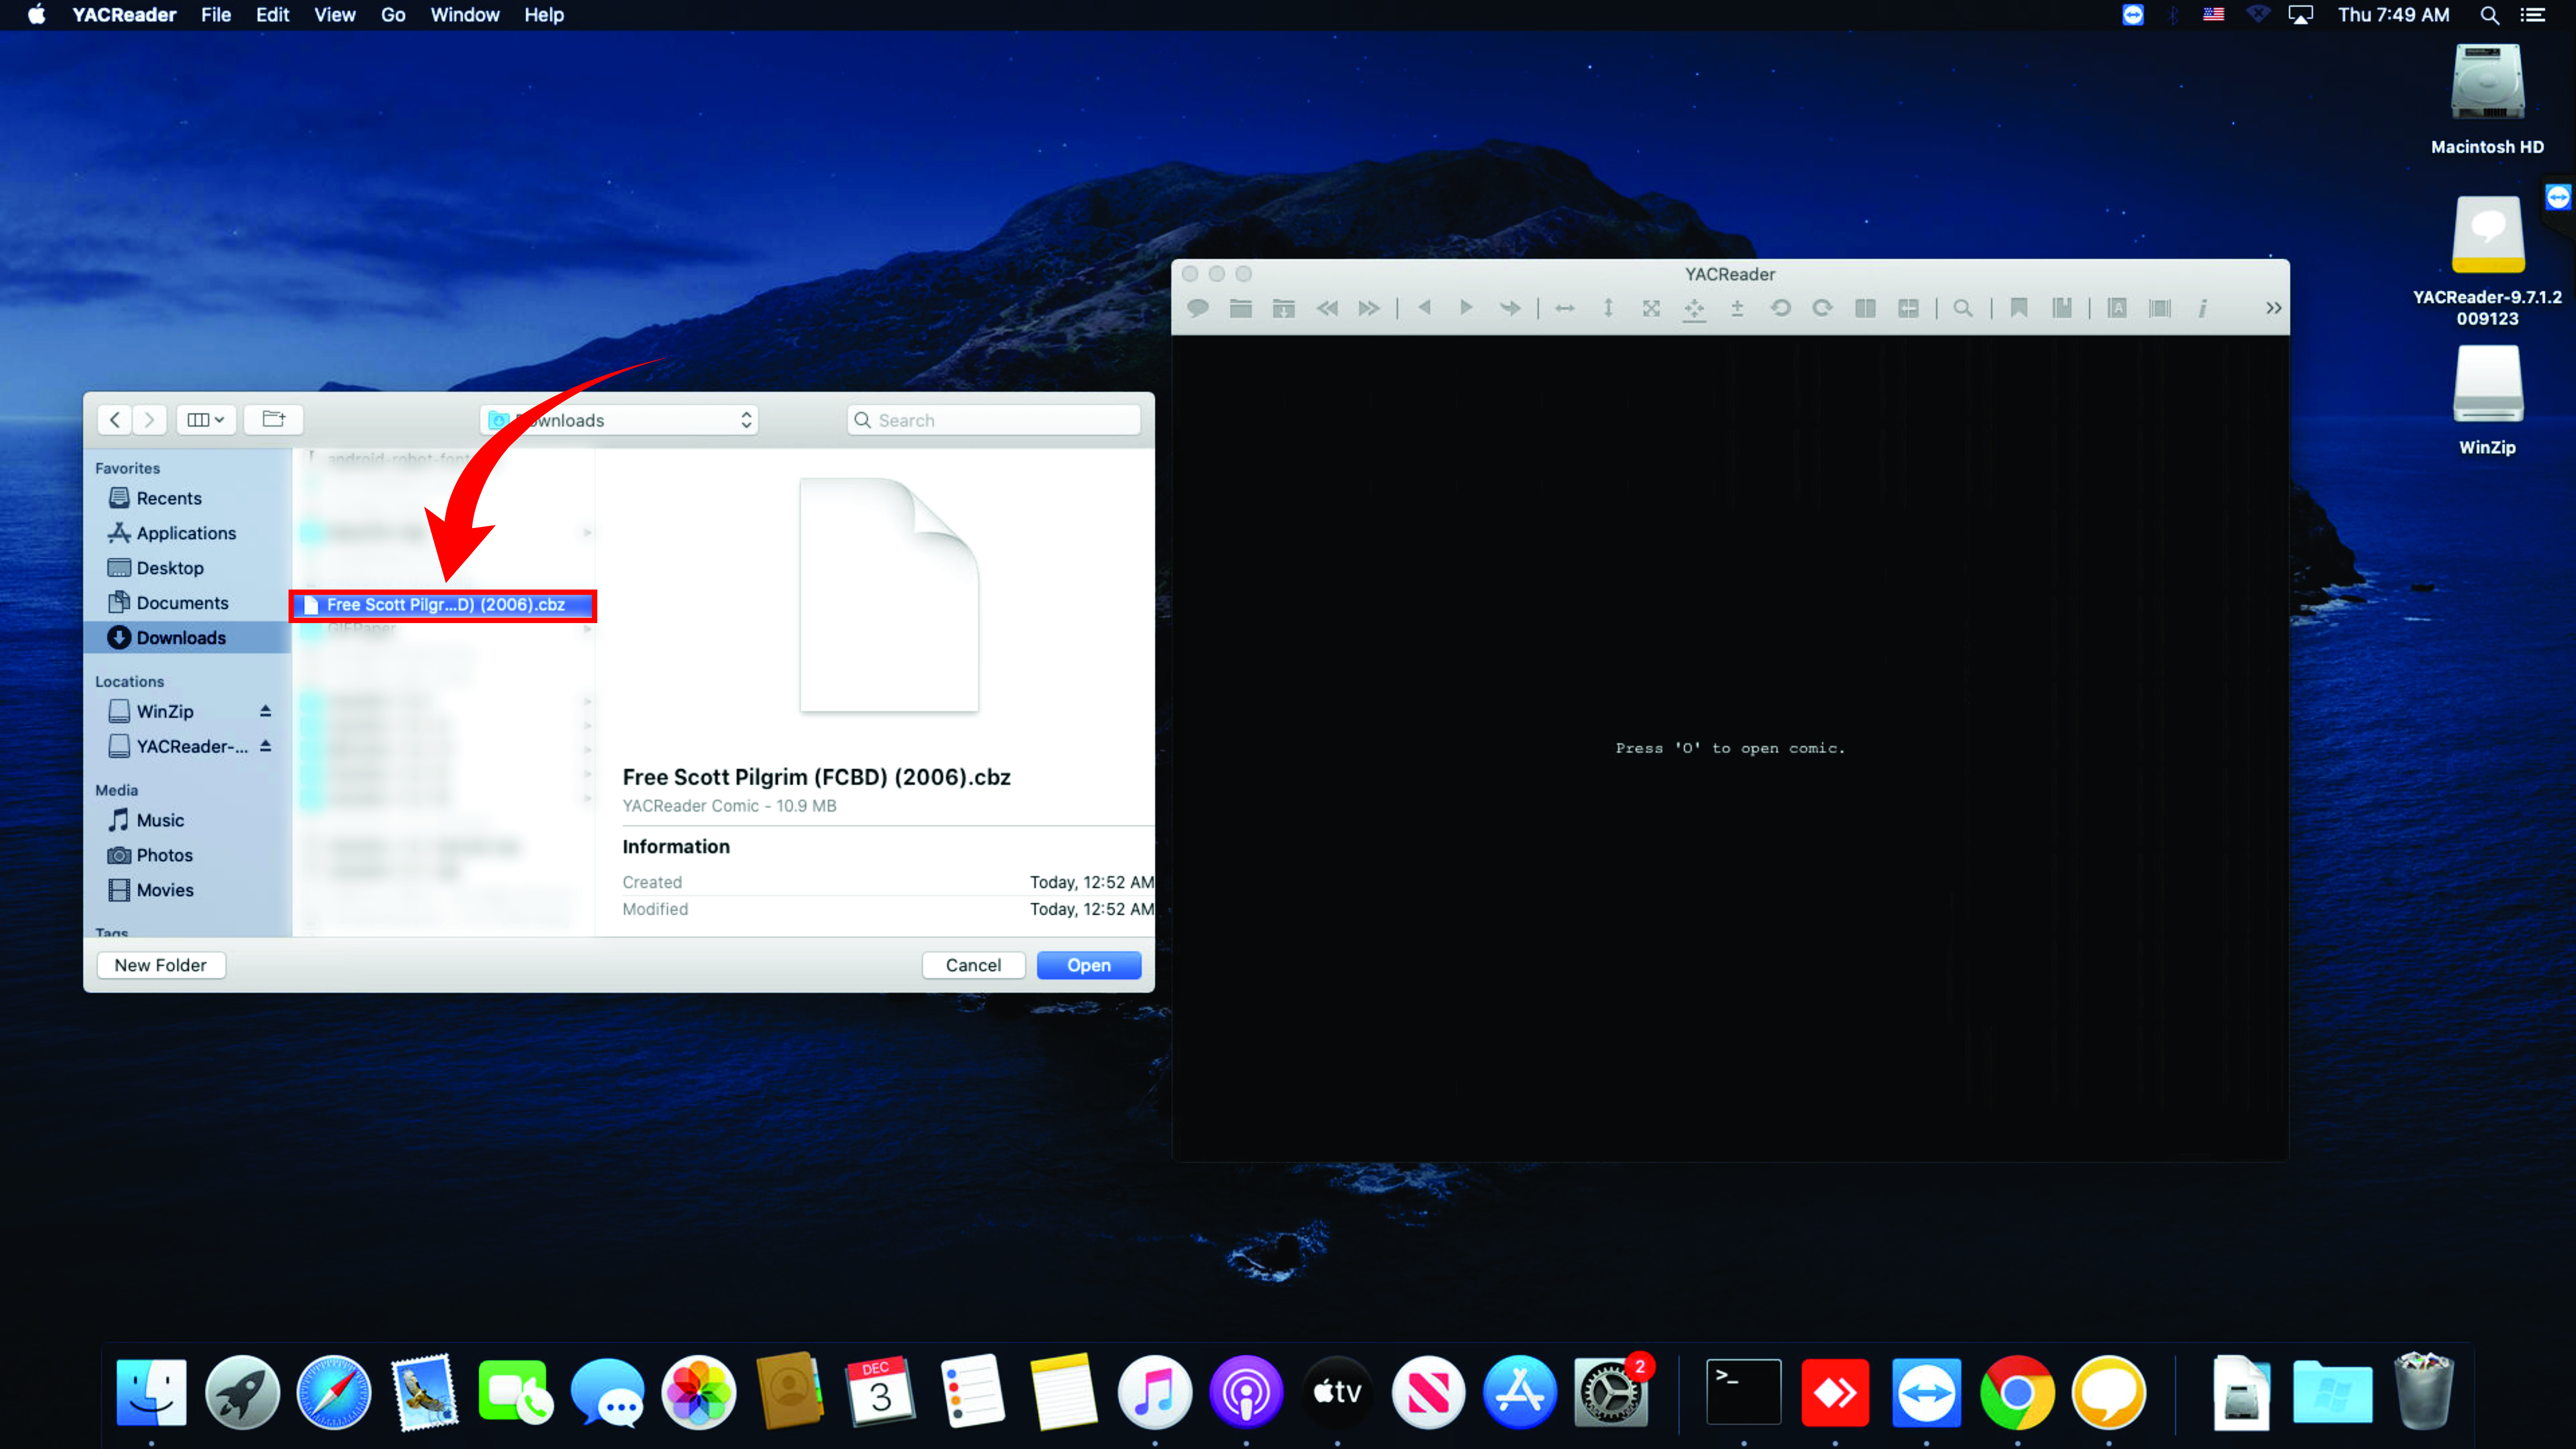Image resolution: width=2576 pixels, height=1449 pixels.
Task: Click the Search field in file dialog
Action: tap(994, 420)
